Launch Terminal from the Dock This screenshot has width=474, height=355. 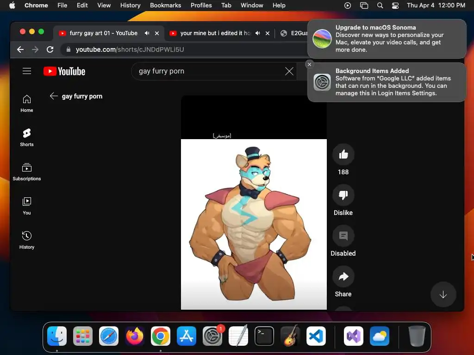[x=264, y=336]
